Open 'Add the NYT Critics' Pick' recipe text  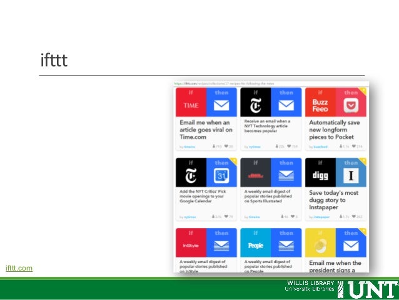pos(203,196)
